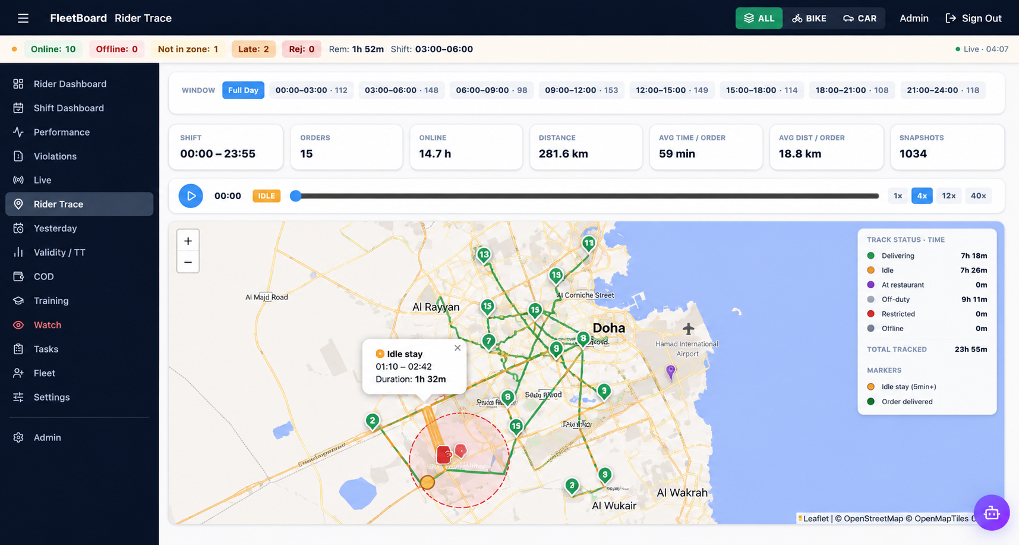The width and height of the screenshot is (1019, 545).
Task: Filter riders by CAR
Action: click(860, 18)
